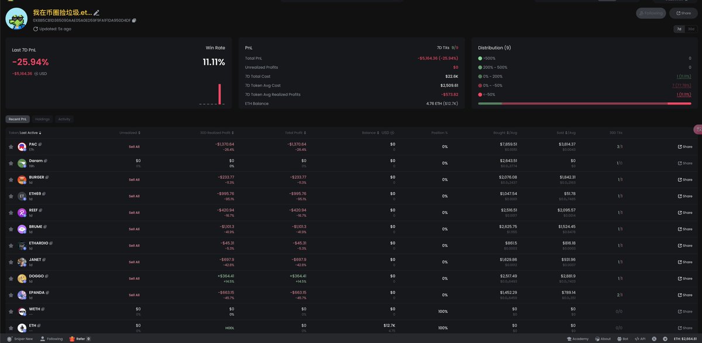Copy the wallet address via copy icon
This screenshot has width=702, height=343.
pos(134,20)
